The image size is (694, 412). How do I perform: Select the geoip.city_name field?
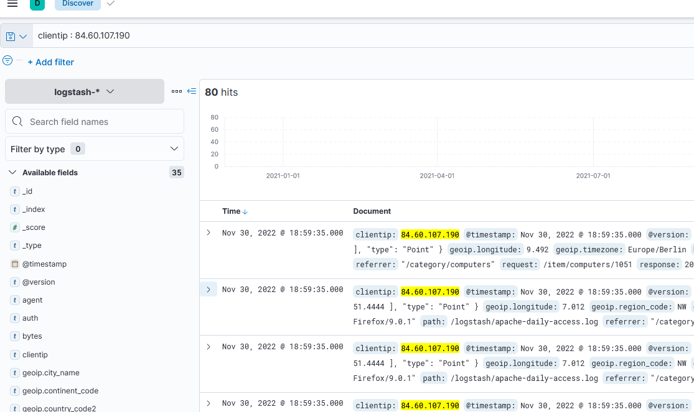tap(51, 373)
